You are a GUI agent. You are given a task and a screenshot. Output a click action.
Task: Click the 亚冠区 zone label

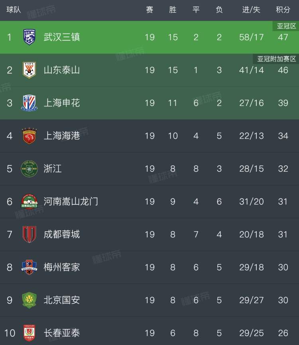(286, 26)
